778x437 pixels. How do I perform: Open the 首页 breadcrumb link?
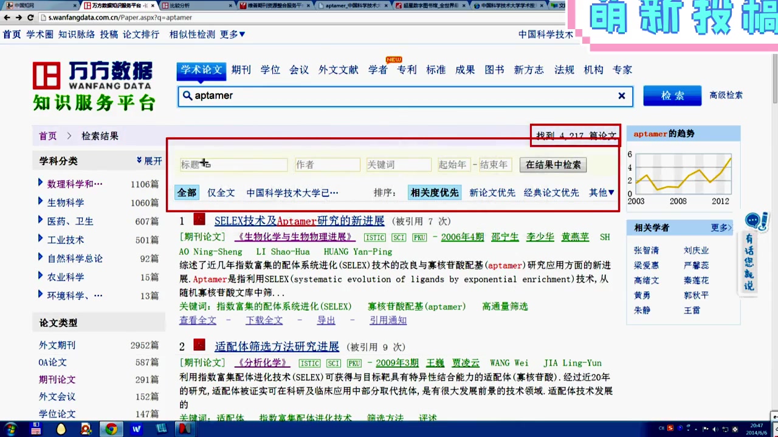tap(48, 136)
